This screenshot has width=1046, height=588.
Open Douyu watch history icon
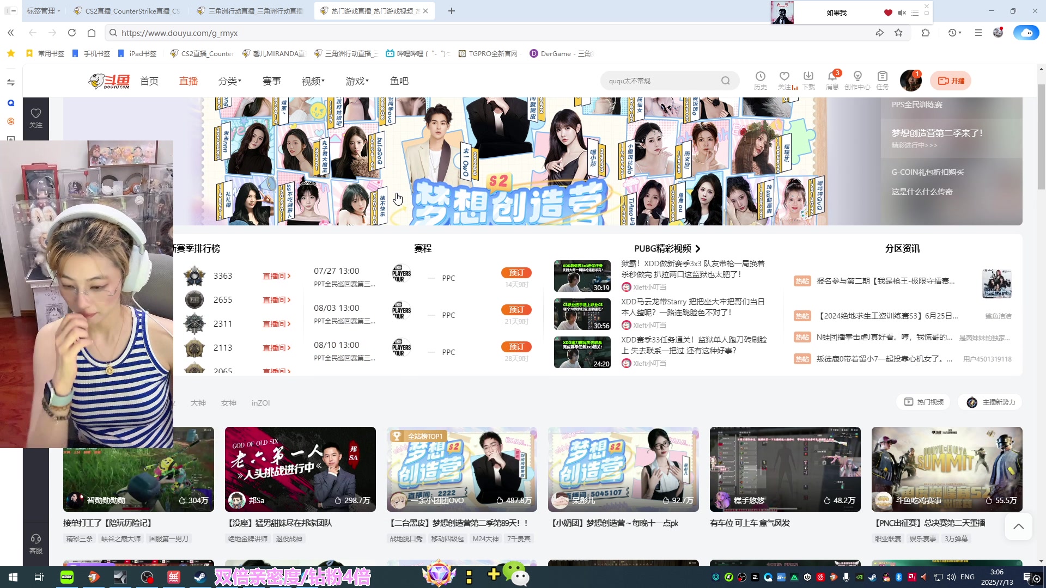tap(761, 80)
